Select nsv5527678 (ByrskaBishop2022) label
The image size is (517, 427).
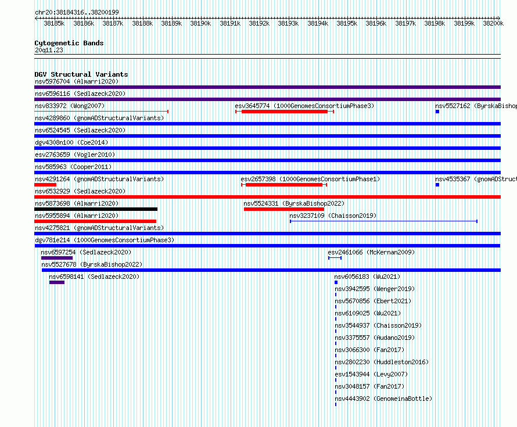(92, 264)
